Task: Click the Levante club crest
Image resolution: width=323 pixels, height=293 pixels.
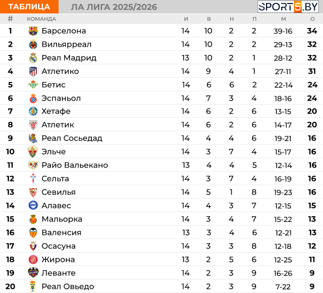Action: 33,273
